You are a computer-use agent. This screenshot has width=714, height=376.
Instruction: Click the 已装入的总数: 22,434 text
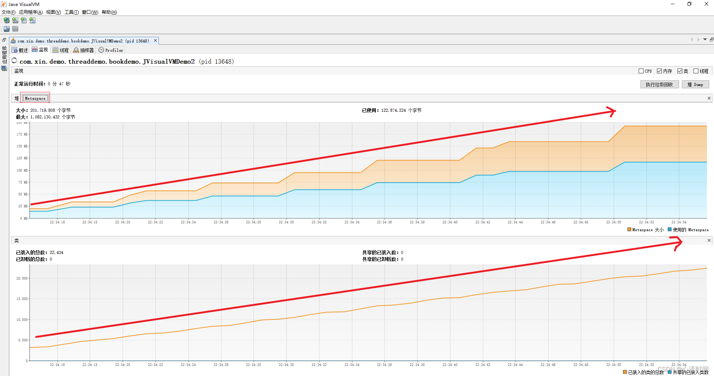(40, 252)
